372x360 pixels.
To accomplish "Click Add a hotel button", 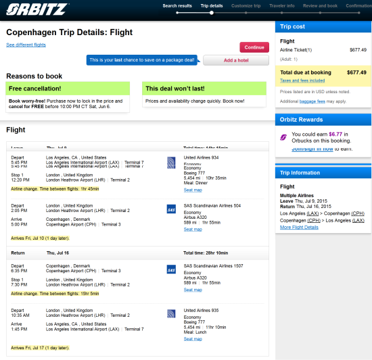I will tap(236, 60).
